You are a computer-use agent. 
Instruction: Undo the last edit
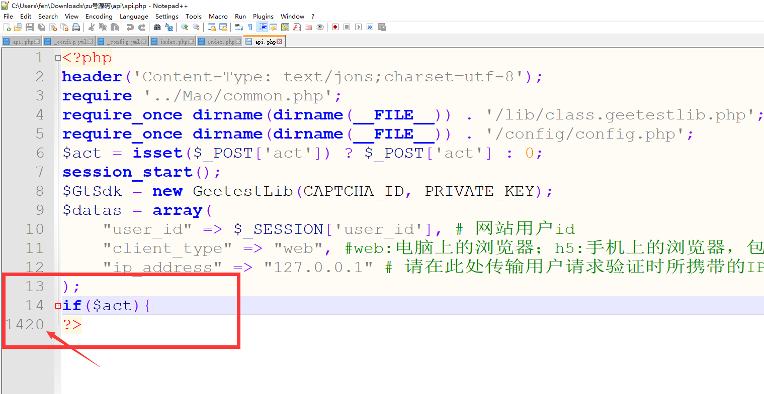[130, 27]
